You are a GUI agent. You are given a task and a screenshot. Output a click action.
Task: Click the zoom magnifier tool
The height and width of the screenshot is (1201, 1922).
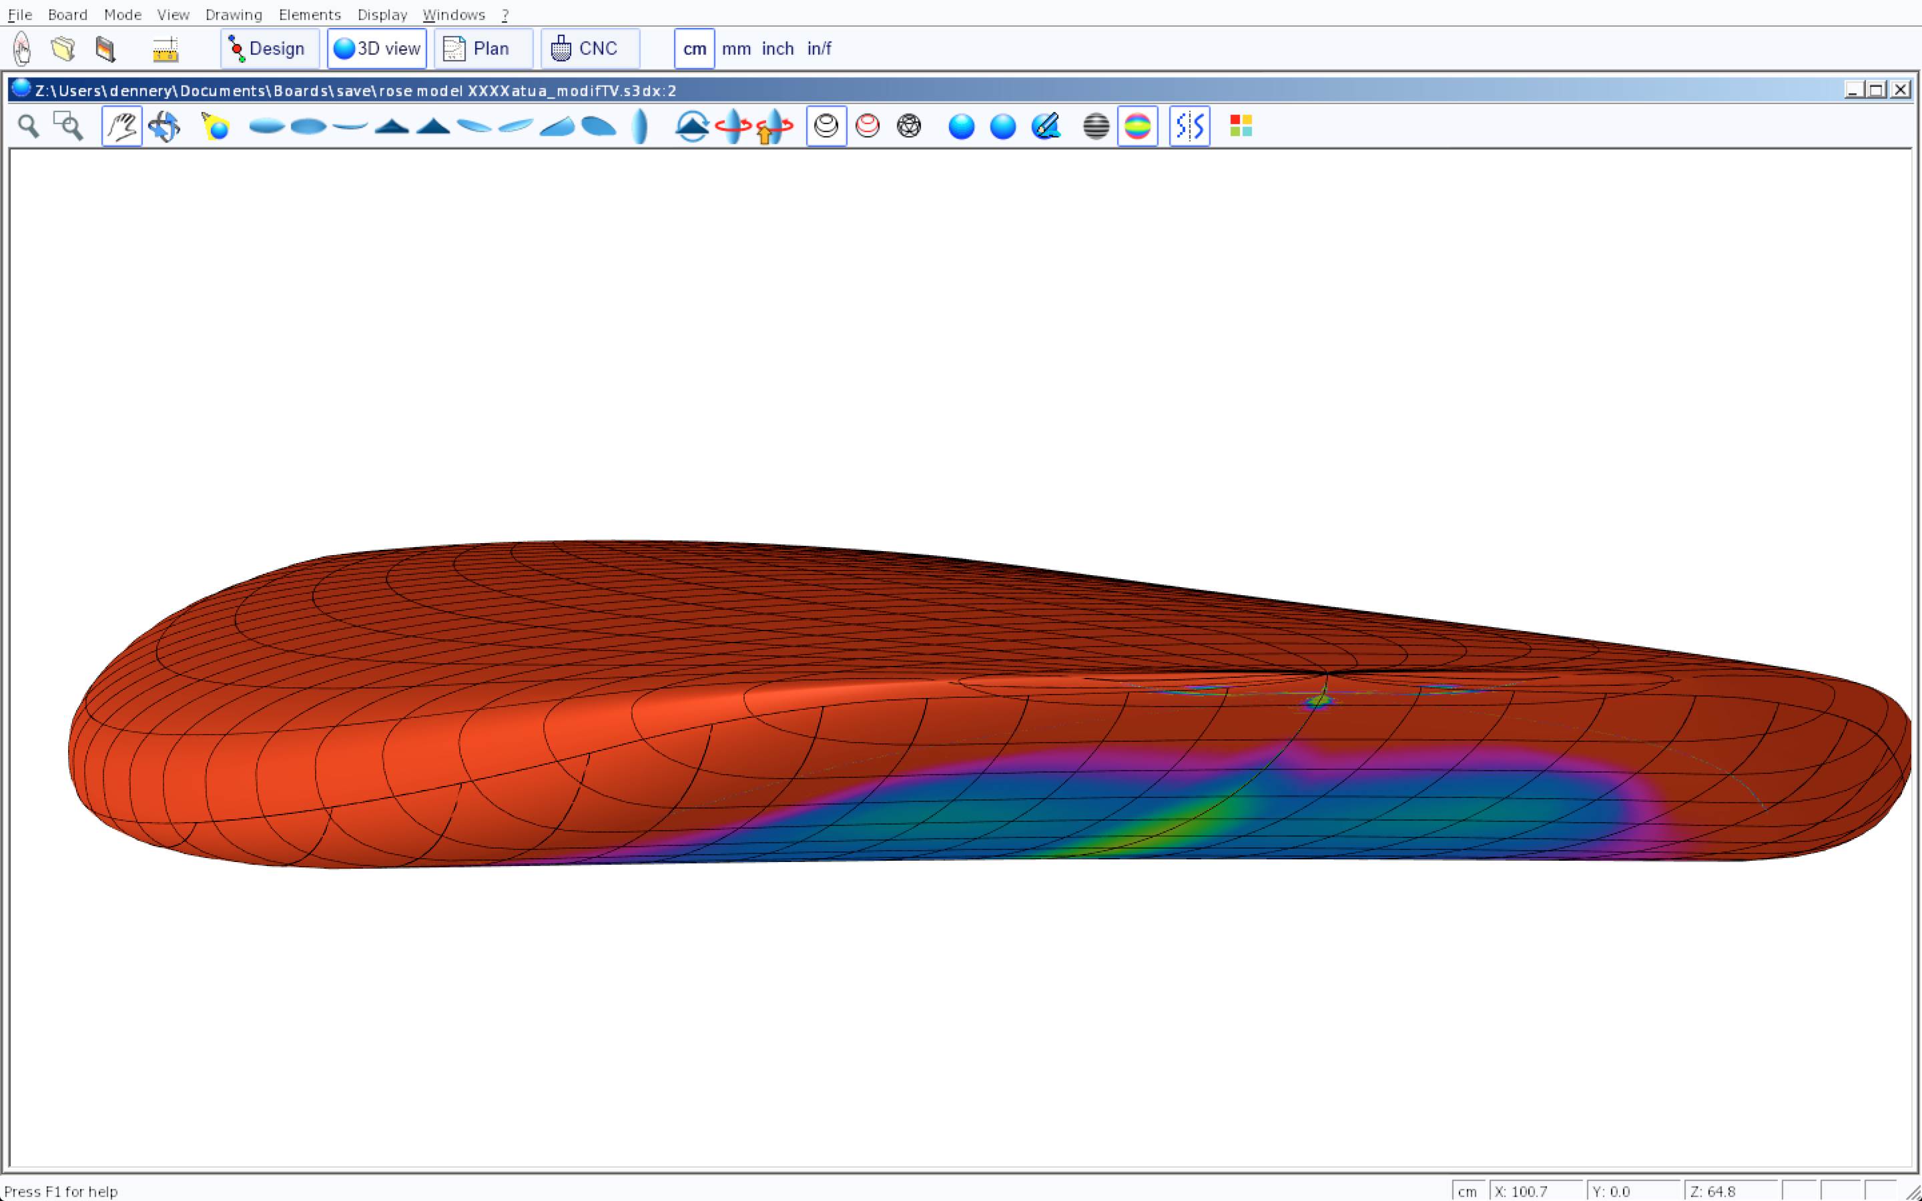29,126
